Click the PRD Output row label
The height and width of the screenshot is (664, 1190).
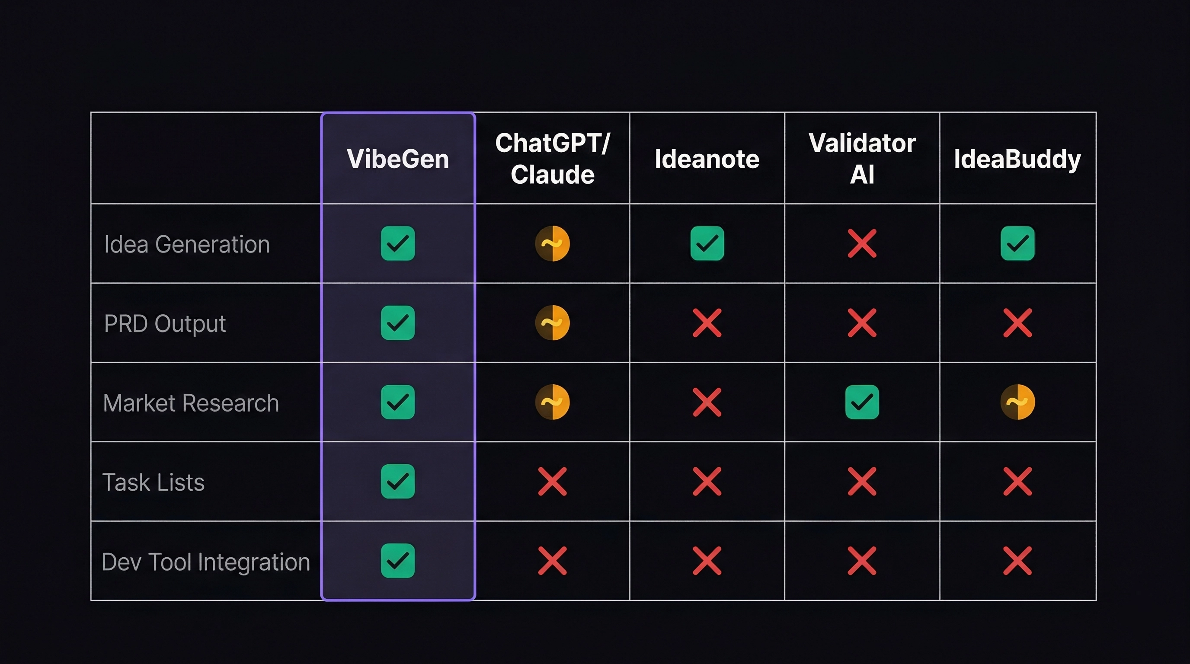(x=165, y=323)
